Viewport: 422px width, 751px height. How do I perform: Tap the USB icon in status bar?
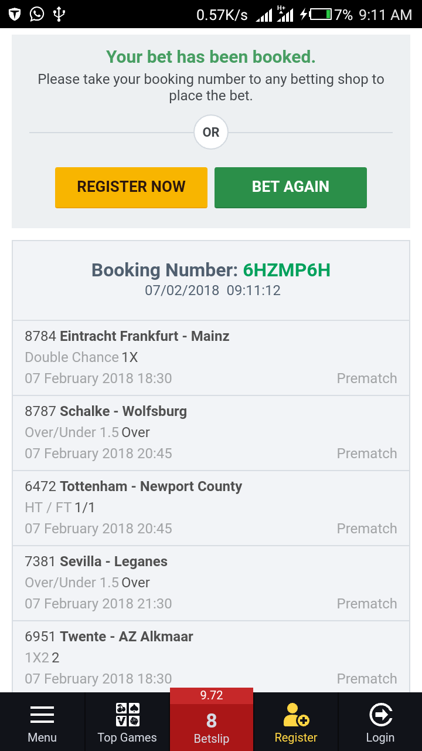tap(59, 14)
